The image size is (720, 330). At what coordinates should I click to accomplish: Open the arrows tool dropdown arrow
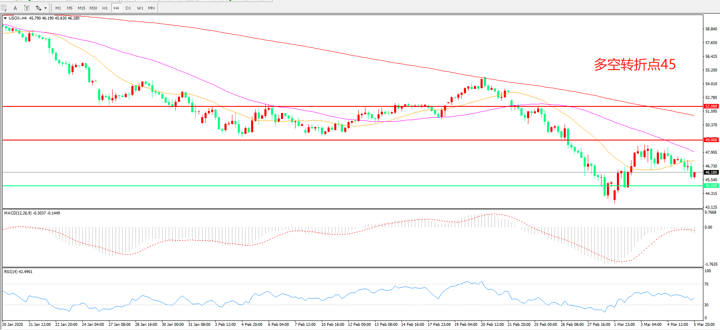click(45, 8)
